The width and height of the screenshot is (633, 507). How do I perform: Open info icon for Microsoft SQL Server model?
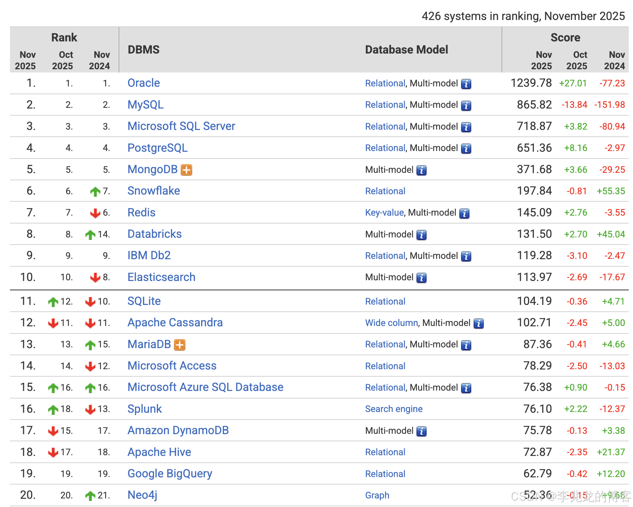point(466,127)
